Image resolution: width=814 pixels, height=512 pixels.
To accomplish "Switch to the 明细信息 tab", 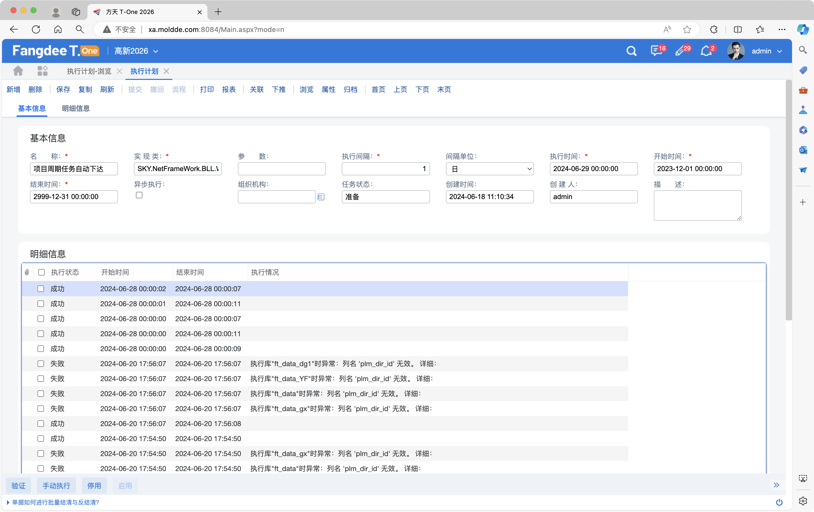I will tap(76, 108).
